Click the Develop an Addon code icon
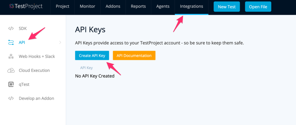296x125 pixels. [11, 98]
